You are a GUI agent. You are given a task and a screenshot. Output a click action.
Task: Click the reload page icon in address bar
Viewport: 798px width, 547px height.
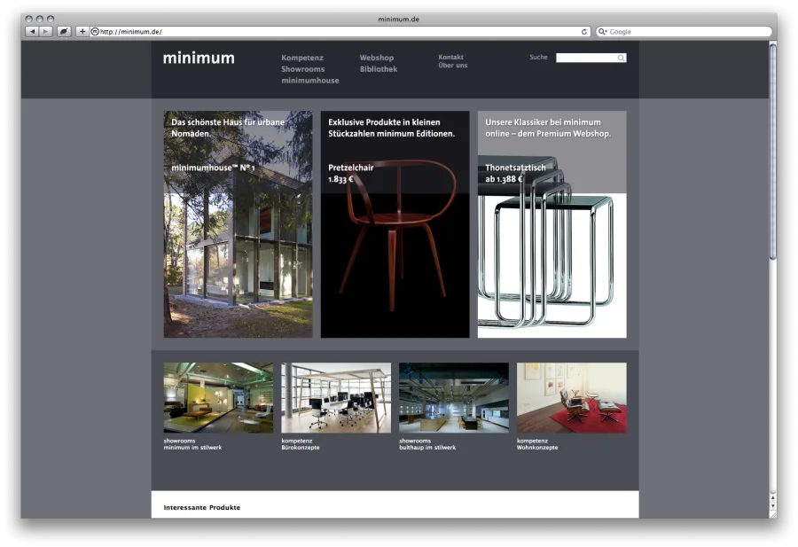click(x=584, y=31)
